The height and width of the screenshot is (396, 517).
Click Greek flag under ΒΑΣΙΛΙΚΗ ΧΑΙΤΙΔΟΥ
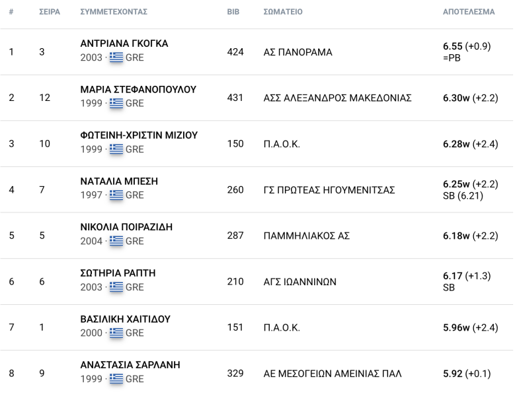pyautogui.click(x=116, y=333)
